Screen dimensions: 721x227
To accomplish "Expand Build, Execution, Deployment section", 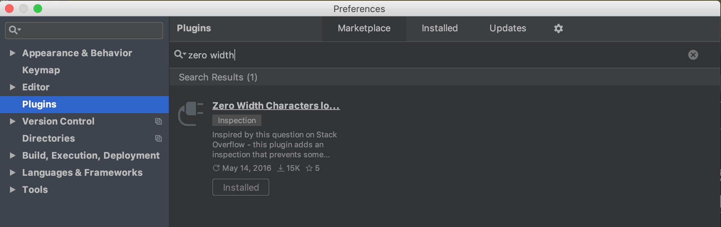I will [x=12, y=155].
